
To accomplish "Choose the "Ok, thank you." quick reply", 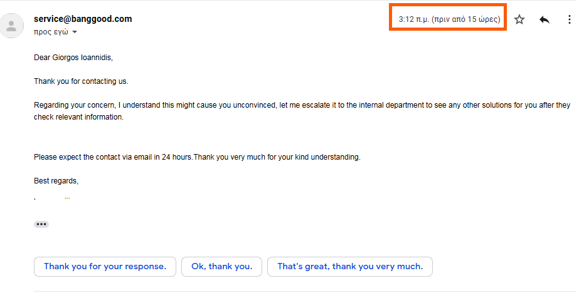I will coord(222,267).
